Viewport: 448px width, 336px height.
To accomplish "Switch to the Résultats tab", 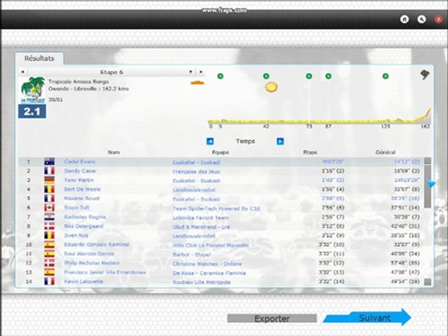I will pyautogui.click(x=39, y=58).
